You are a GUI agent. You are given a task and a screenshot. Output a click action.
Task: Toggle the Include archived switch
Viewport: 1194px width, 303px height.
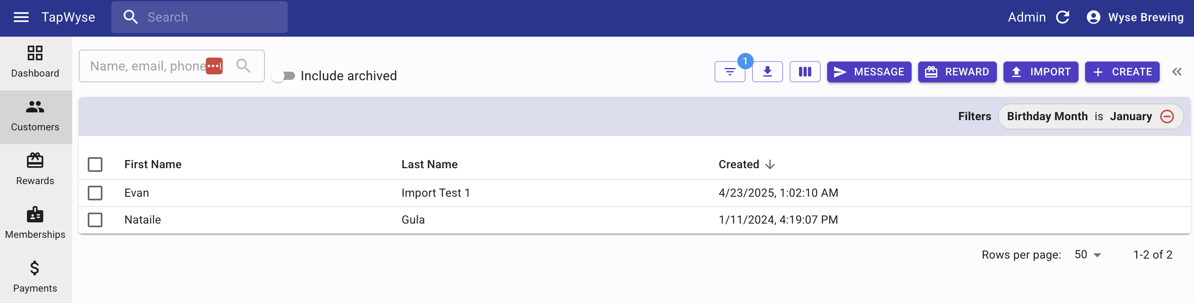click(x=283, y=76)
